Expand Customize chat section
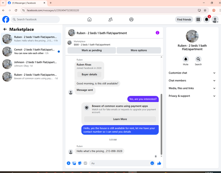 click(x=192, y=73)
